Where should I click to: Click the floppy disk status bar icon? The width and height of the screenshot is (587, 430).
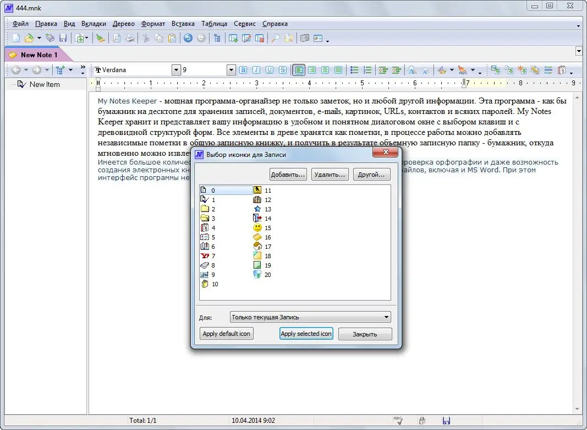446,420
